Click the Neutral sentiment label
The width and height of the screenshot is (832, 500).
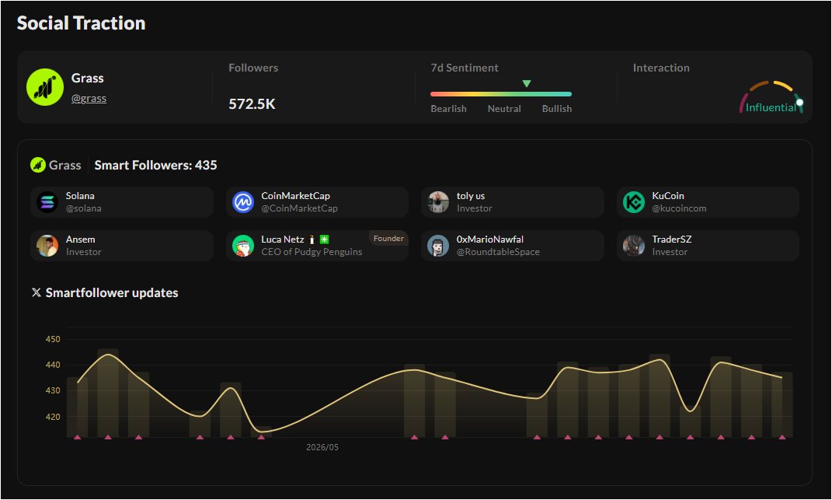[504, 108]
